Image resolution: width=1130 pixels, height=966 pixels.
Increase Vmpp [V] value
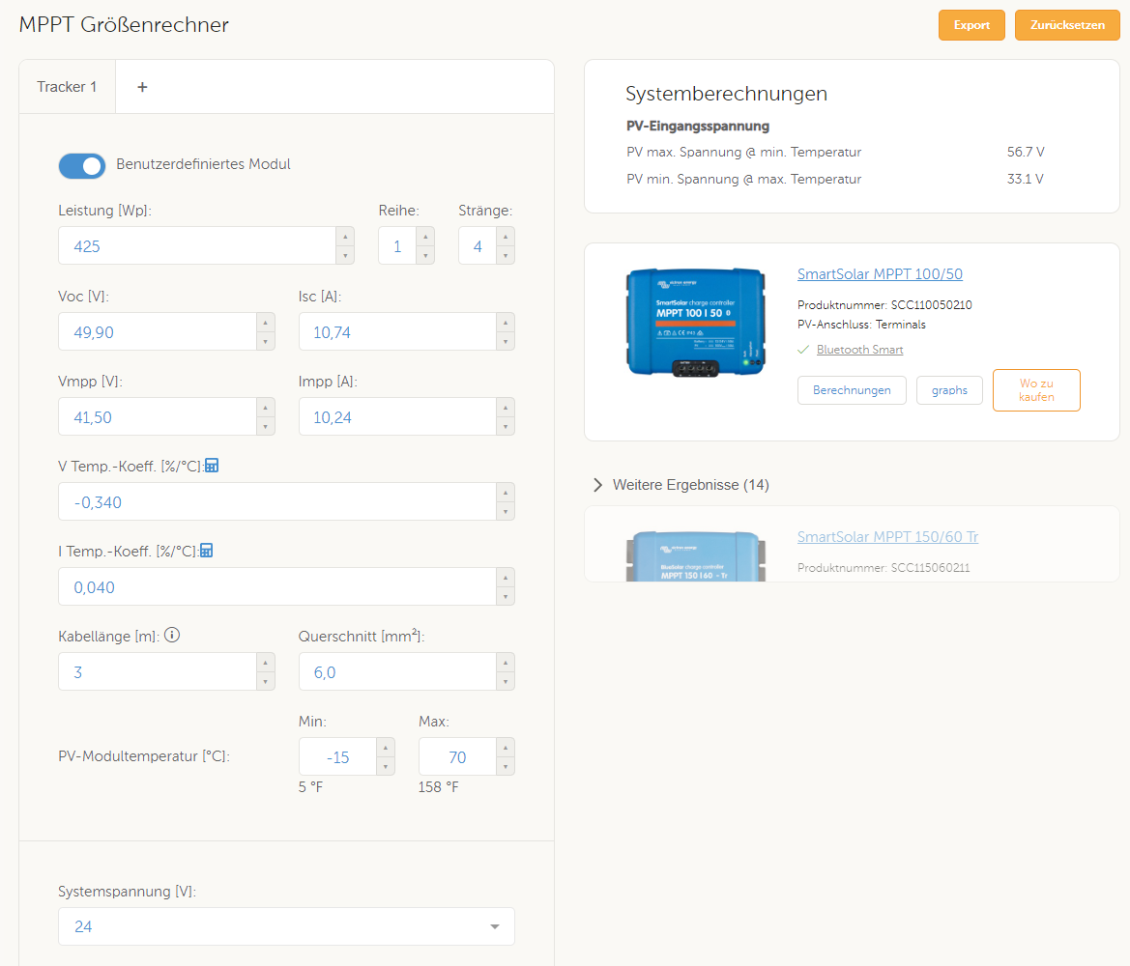coord(265,407)
